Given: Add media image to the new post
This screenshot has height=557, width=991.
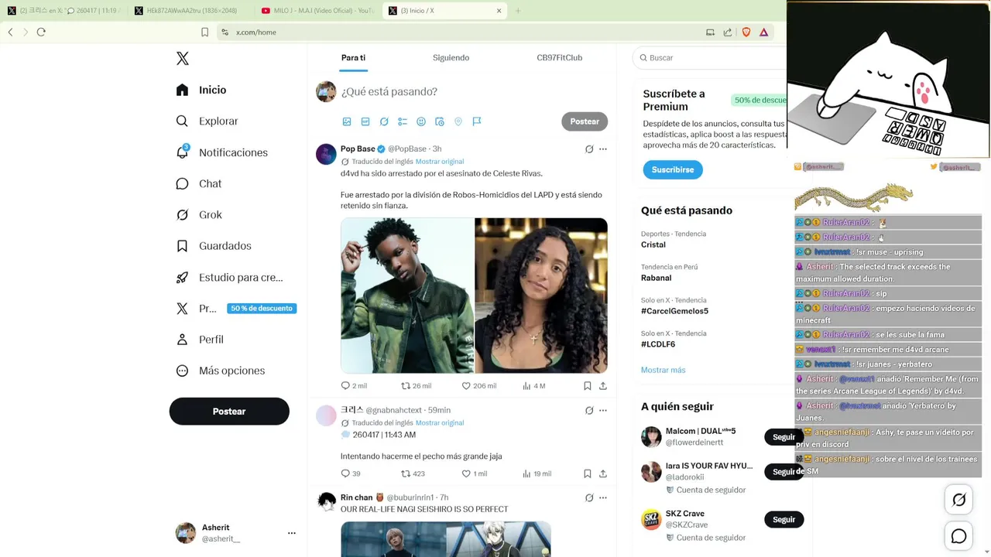Looking at the screenshot, I should tap(347, 121).
